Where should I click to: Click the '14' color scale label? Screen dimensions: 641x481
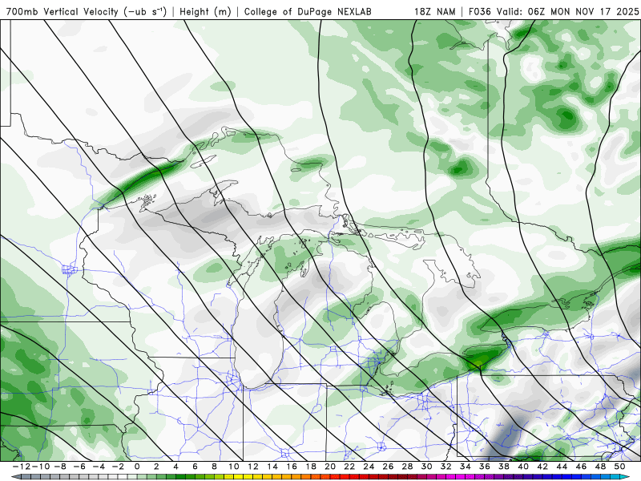tap(272, 467)
